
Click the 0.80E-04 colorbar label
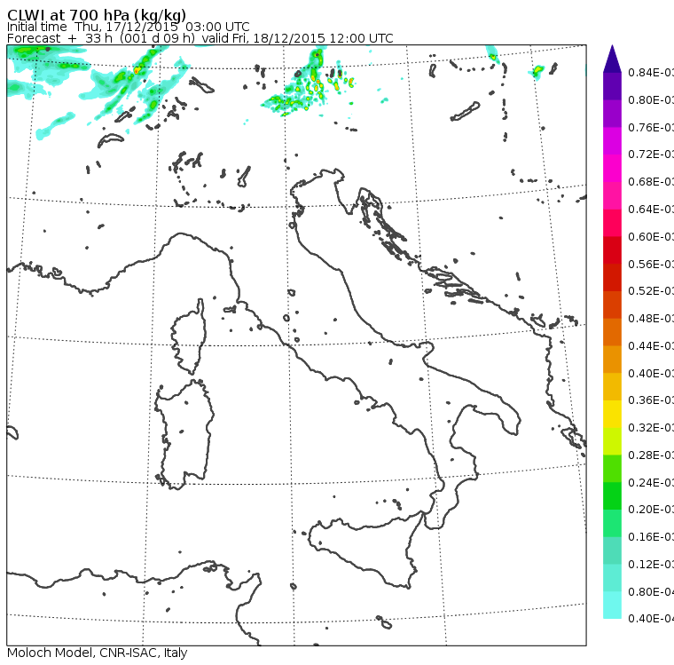651,592
